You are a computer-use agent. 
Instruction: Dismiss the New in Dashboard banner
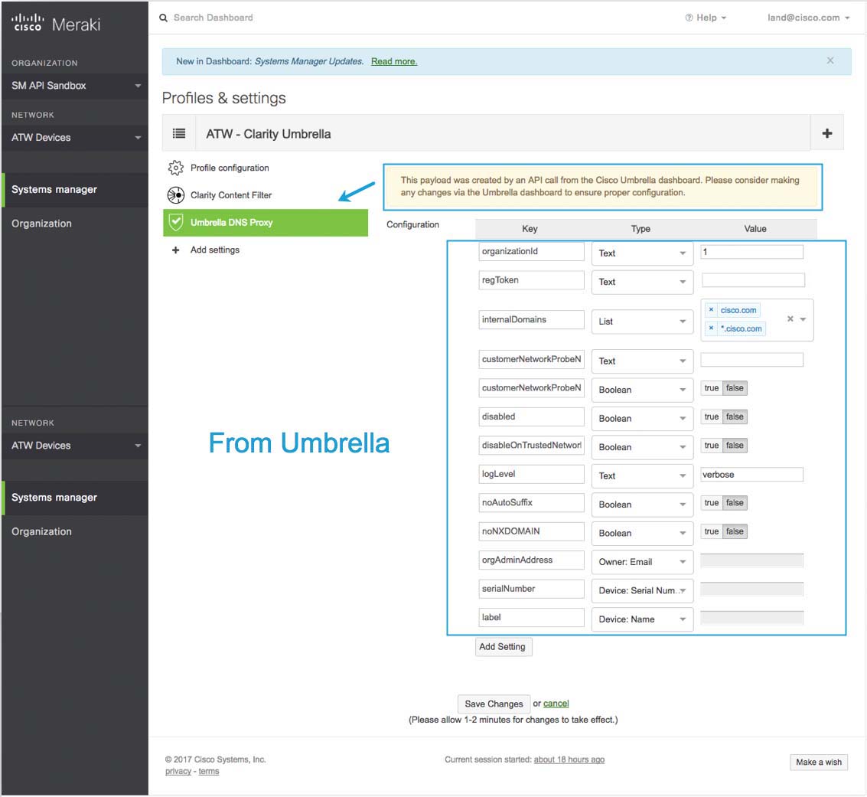coord(830,60)
